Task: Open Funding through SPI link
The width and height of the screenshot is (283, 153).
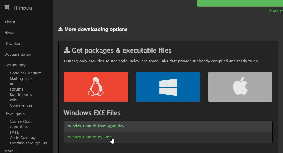Action: coord(28,143)
